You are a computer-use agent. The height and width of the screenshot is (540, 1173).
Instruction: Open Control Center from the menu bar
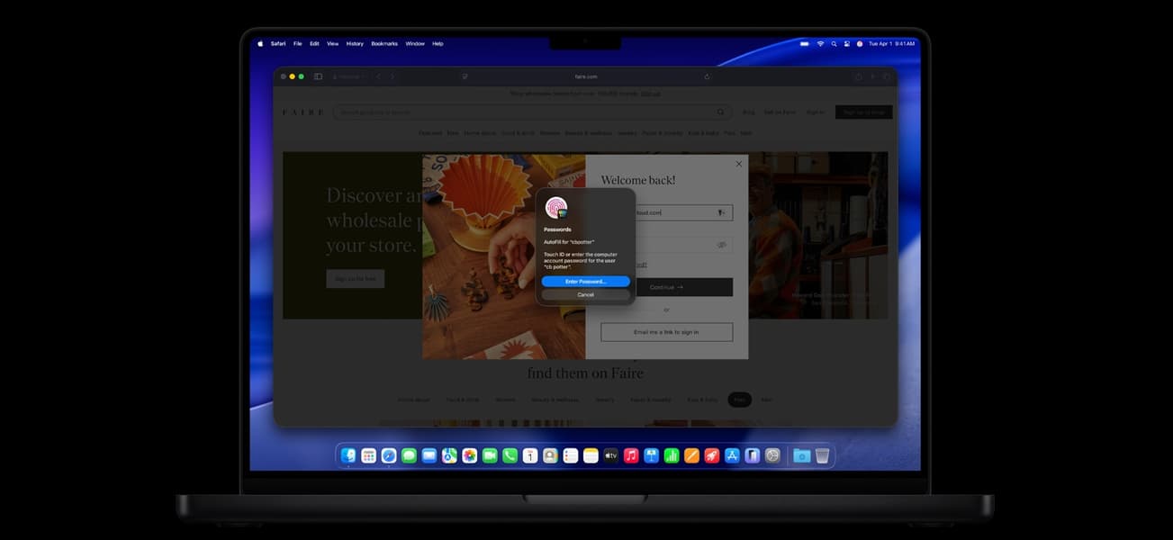pos(847,43)
